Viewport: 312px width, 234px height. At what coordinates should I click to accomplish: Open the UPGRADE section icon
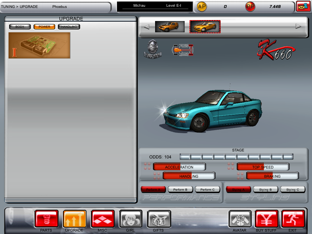coord(74,219)
